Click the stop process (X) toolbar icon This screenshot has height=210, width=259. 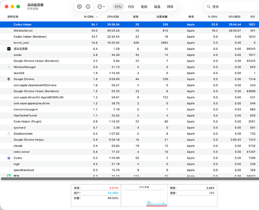coord(79,7)
